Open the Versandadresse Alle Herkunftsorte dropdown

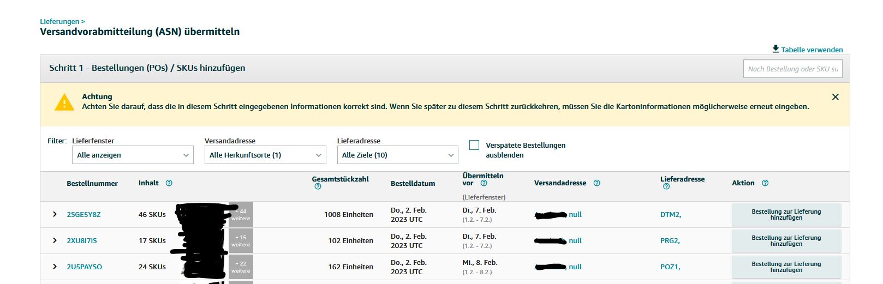pos(265,155)
